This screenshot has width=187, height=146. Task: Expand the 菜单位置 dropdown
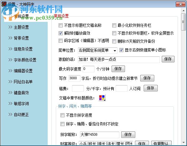coord(98,50)
